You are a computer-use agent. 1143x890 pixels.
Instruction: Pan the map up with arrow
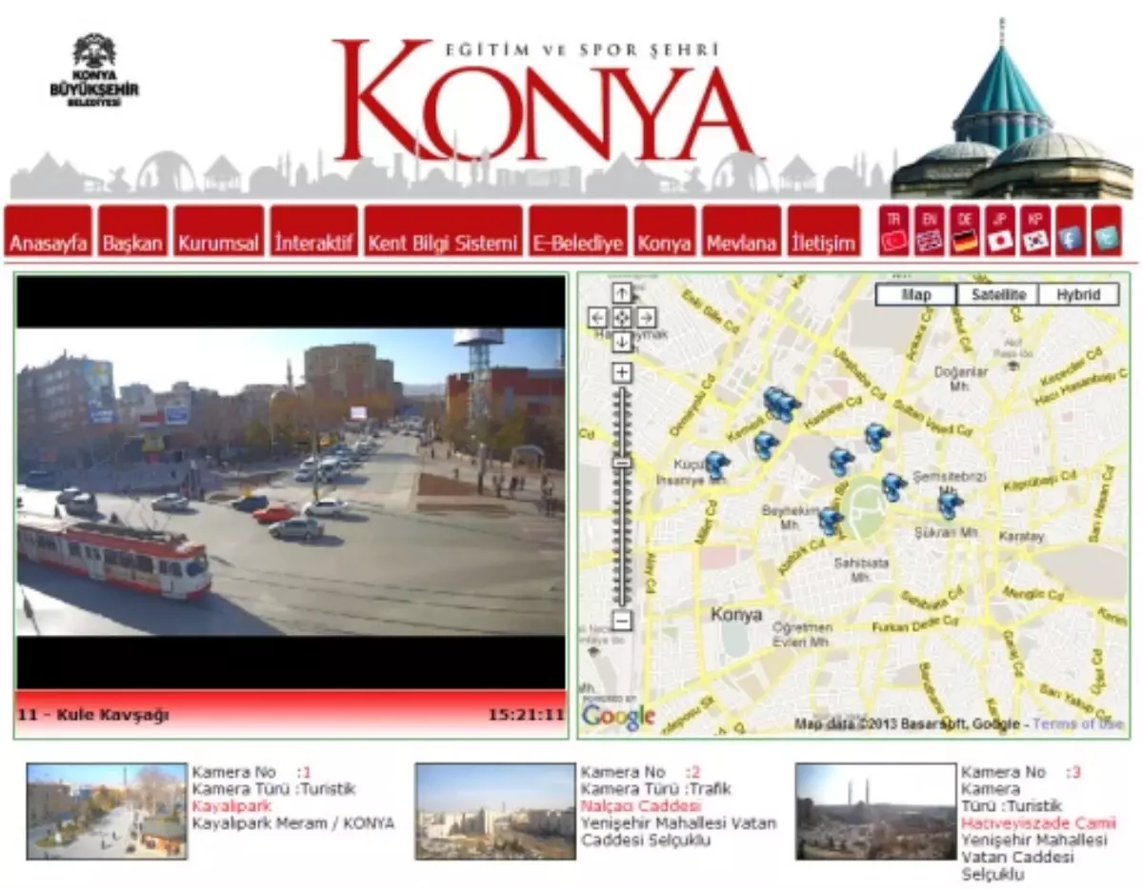[622, 294]
